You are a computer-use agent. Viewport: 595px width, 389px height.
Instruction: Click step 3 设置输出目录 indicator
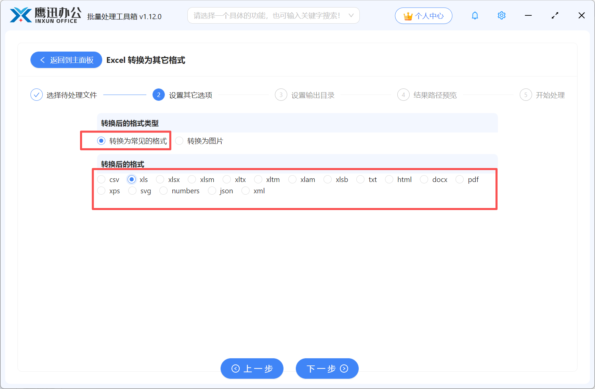(281, 95)
